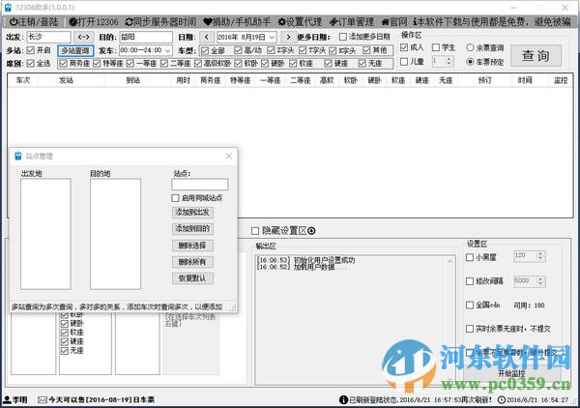Select 余票查询 radio button
Screen dimensions: 580x408
[x=470, y=47]
